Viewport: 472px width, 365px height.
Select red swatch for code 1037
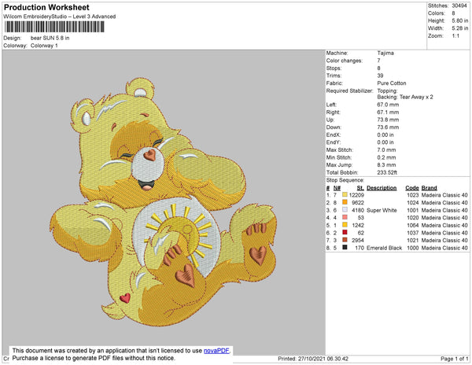click(x=345, y=233)
